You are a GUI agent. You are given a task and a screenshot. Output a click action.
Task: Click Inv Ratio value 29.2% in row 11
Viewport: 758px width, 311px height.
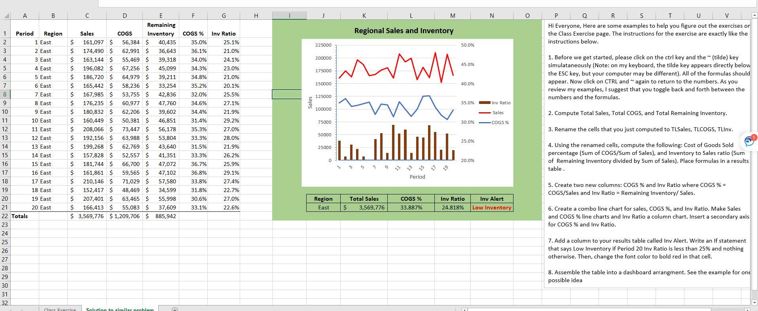click(224, 121)
